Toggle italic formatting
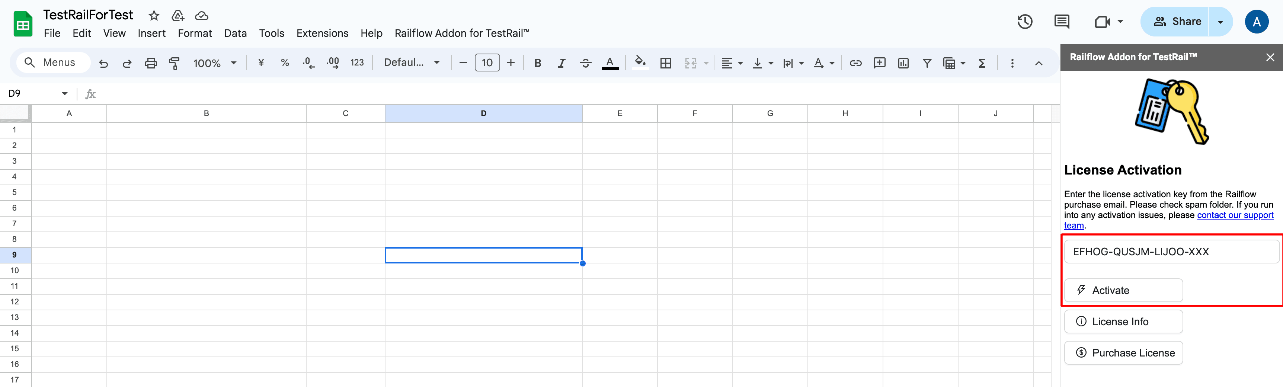The width and height of the screenshot is (1283, 387). click(561, 63)
